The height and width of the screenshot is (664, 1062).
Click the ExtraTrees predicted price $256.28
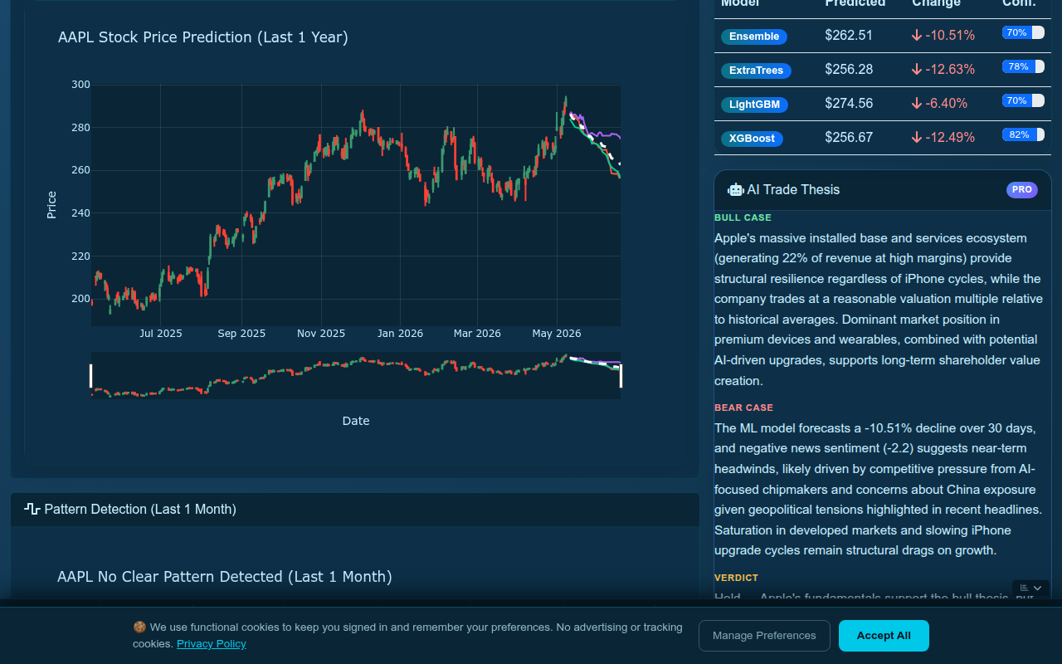click(849, 70)
